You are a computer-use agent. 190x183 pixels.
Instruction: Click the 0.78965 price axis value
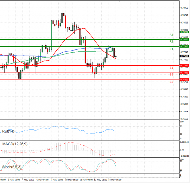[184, 8]
